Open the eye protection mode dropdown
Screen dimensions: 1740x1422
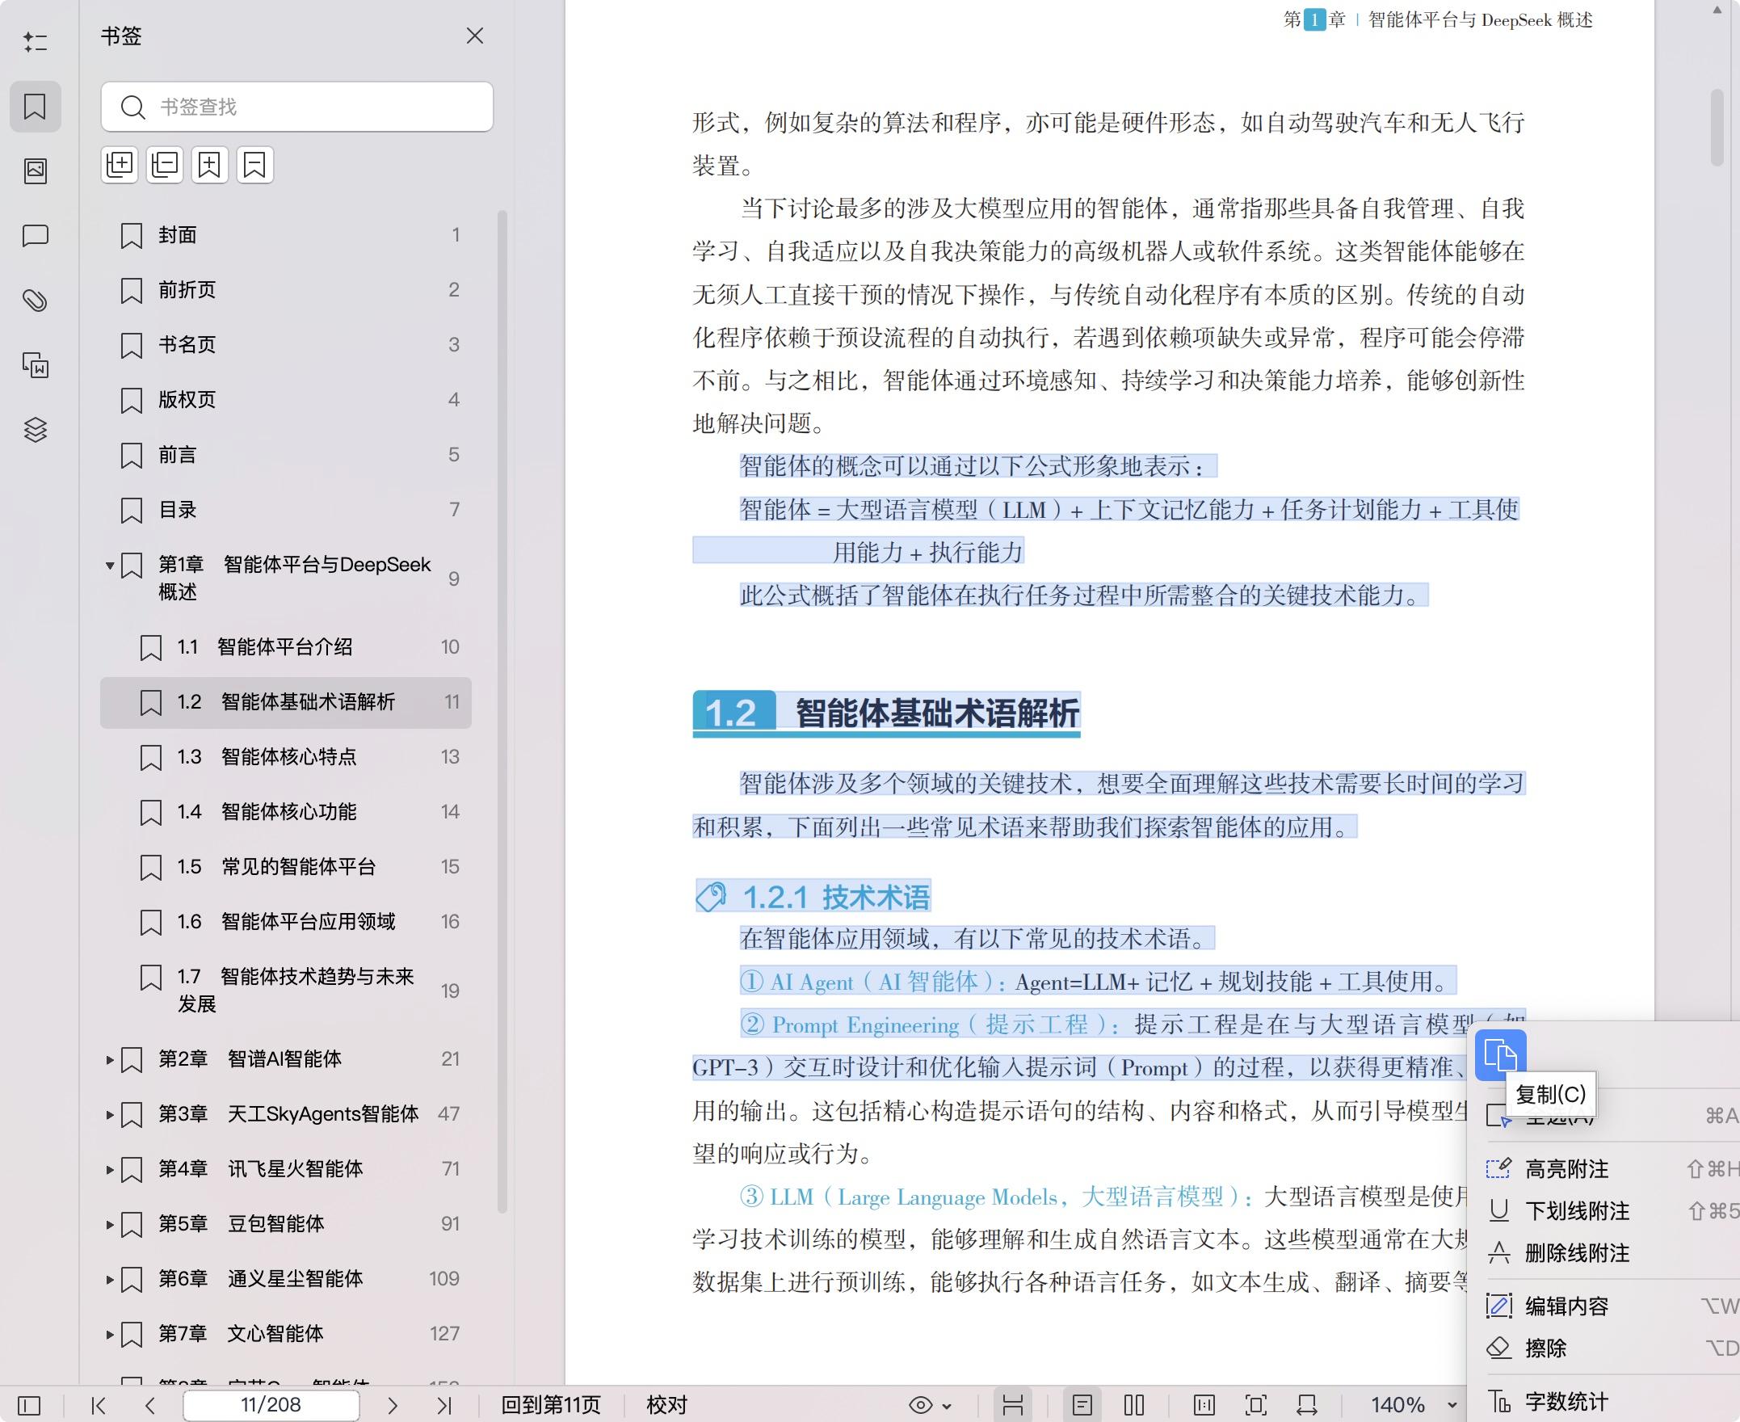(x=931, y=1406)
